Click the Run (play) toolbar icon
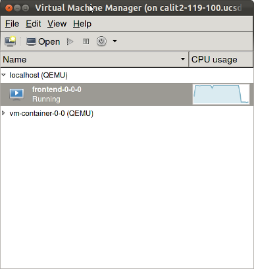Viewport: 254px width, 269px height. pos(70,41)
